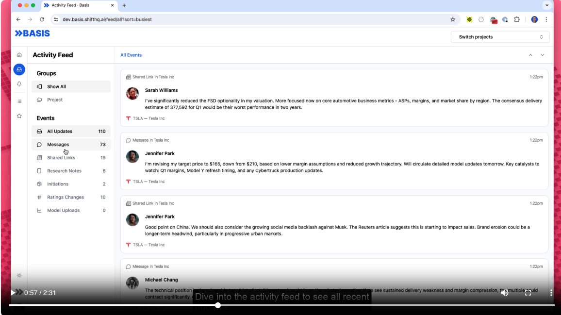
Task: Open TSLA tag under Jennifer Park's $165 message
Action: [145, 182]
